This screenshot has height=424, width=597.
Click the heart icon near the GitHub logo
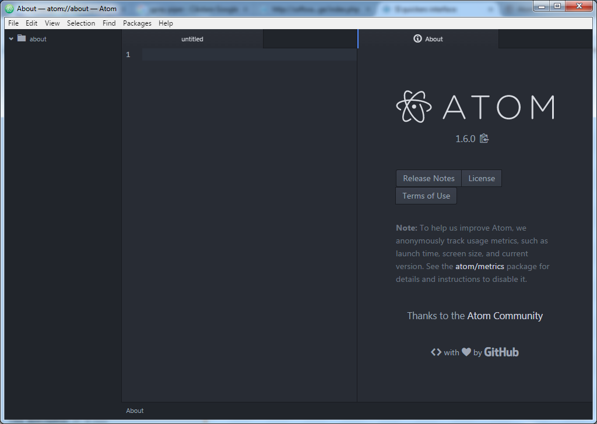click(x=466, y=352)
